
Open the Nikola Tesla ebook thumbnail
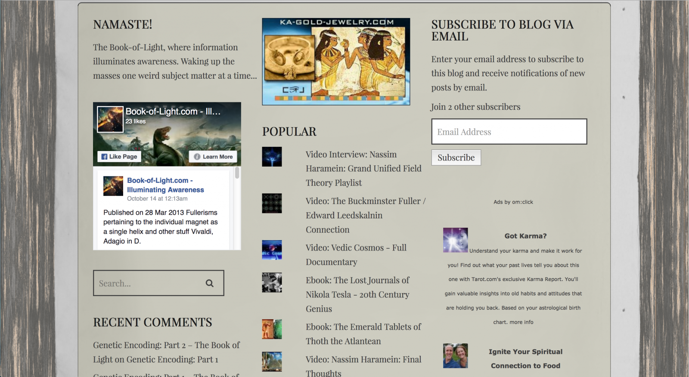272,282
